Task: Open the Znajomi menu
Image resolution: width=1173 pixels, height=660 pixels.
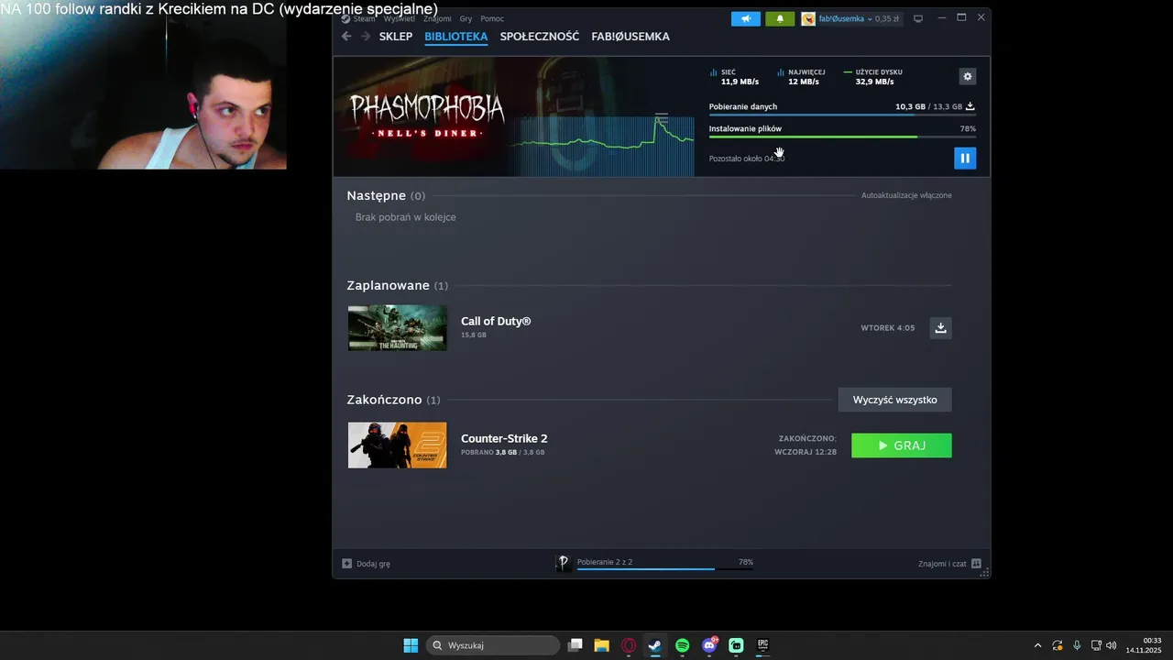Action: (x=437, y=18)
